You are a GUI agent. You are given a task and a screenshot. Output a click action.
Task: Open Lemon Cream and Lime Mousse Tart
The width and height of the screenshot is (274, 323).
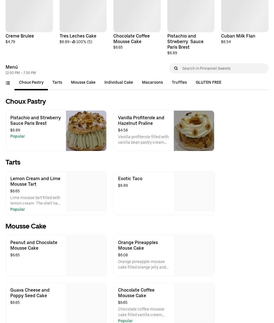pyautogui.click(x=35, y=181)
